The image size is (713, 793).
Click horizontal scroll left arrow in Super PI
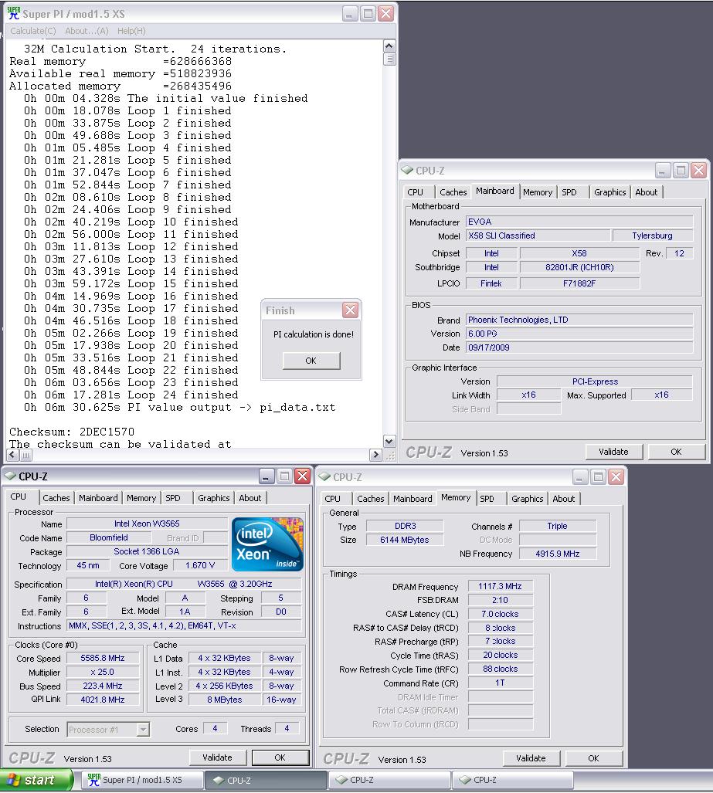coord(12,455)
